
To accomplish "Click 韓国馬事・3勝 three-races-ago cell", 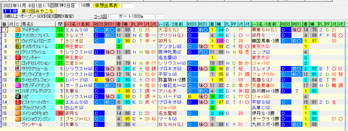I will (266, 41).
